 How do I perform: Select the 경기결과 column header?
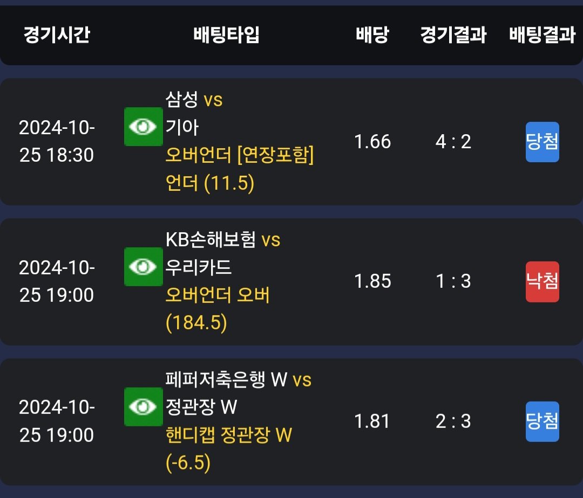(453, 35)
